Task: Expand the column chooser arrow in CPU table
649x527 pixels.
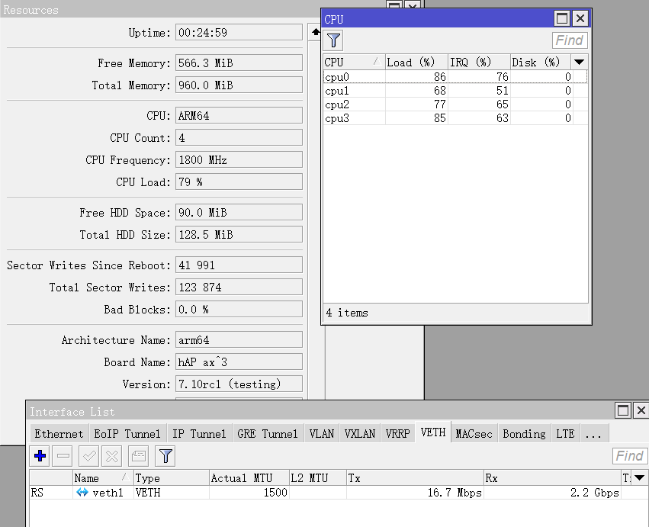Action: [x=579, y=62]
